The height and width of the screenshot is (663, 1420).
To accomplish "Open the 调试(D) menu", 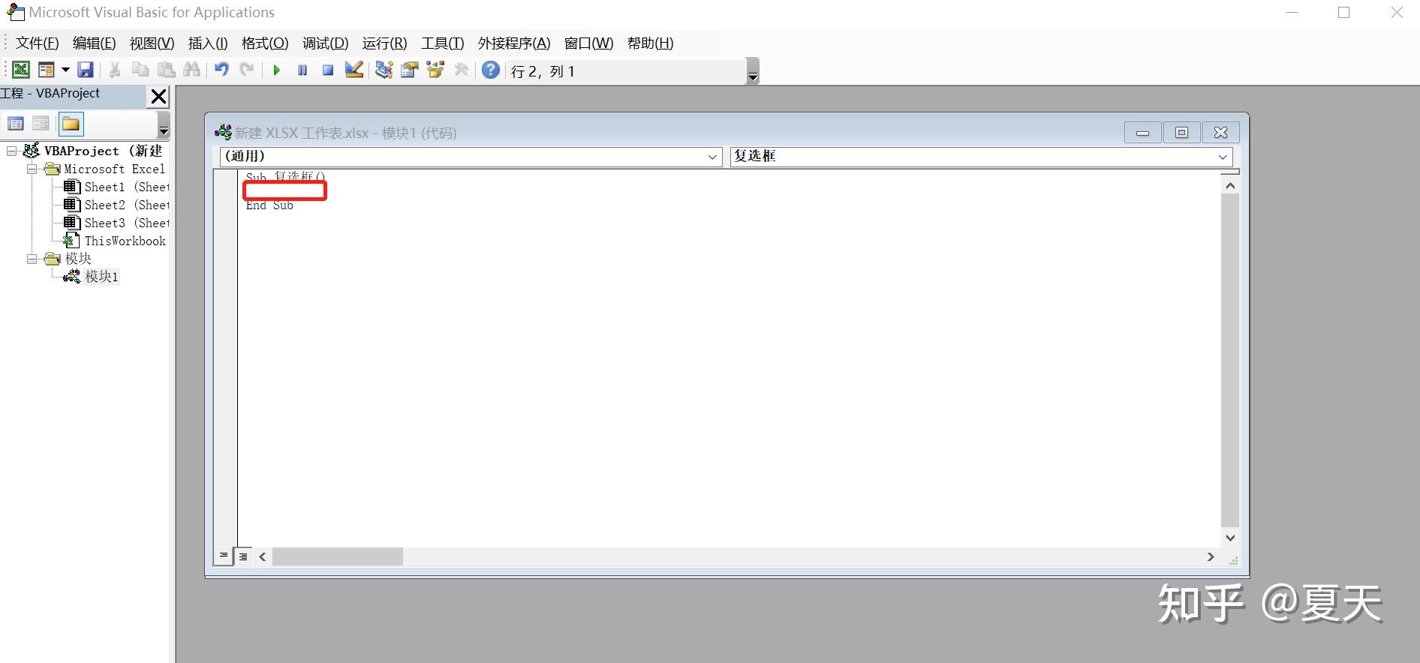I will click(x=325, y=43).
